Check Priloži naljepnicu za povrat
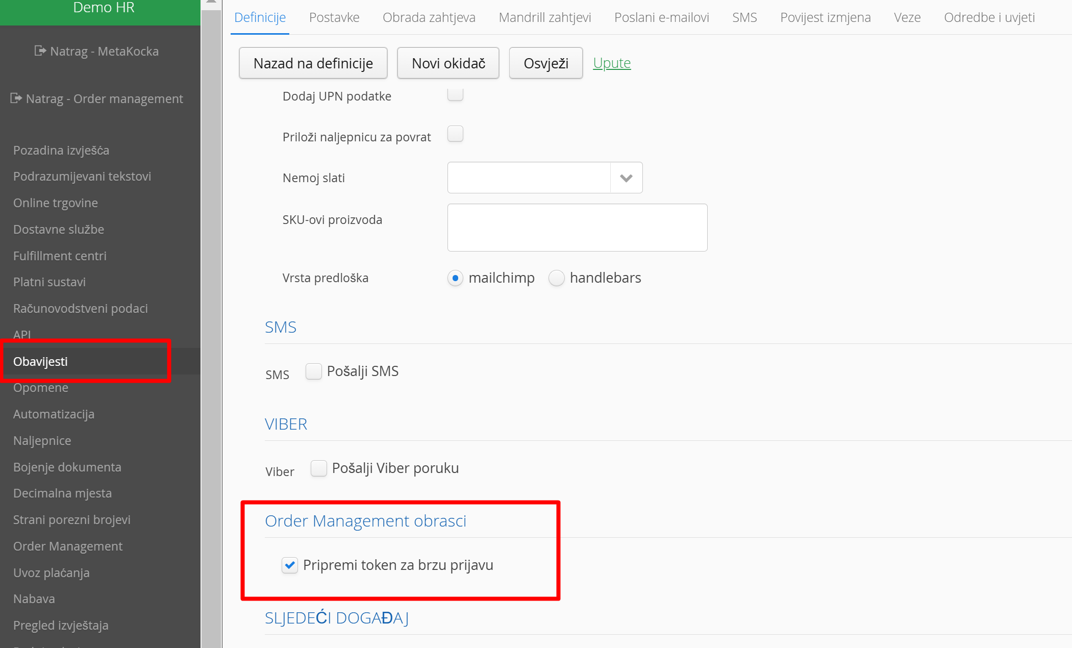 click(x=455, y=134)
